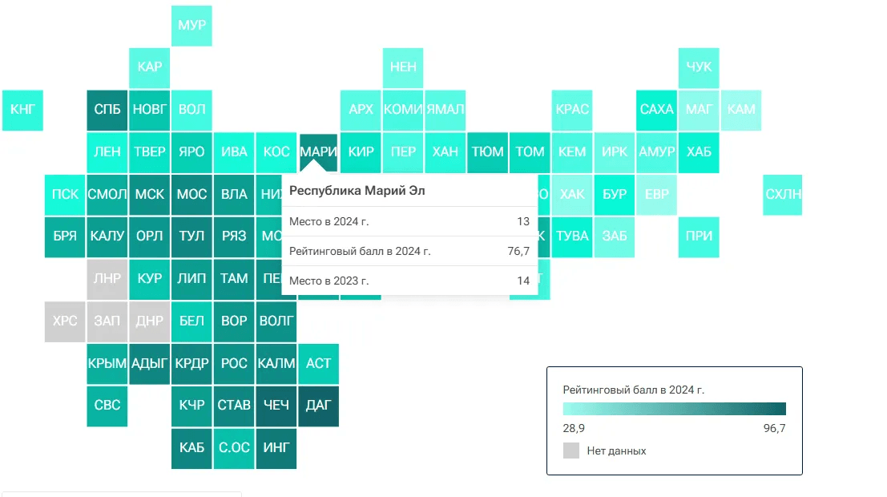
Task: Open the МАРИ region tile
Action: 318,150
